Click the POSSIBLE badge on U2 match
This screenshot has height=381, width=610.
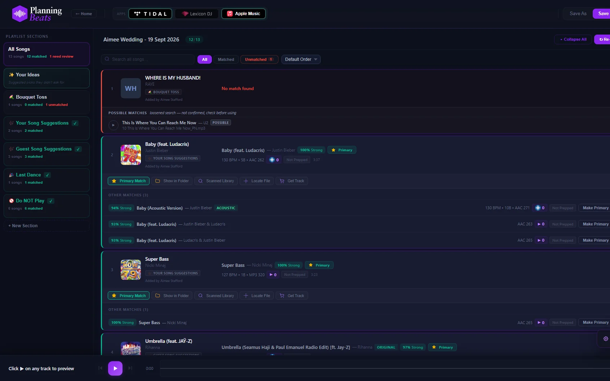[x=221, y=123]
